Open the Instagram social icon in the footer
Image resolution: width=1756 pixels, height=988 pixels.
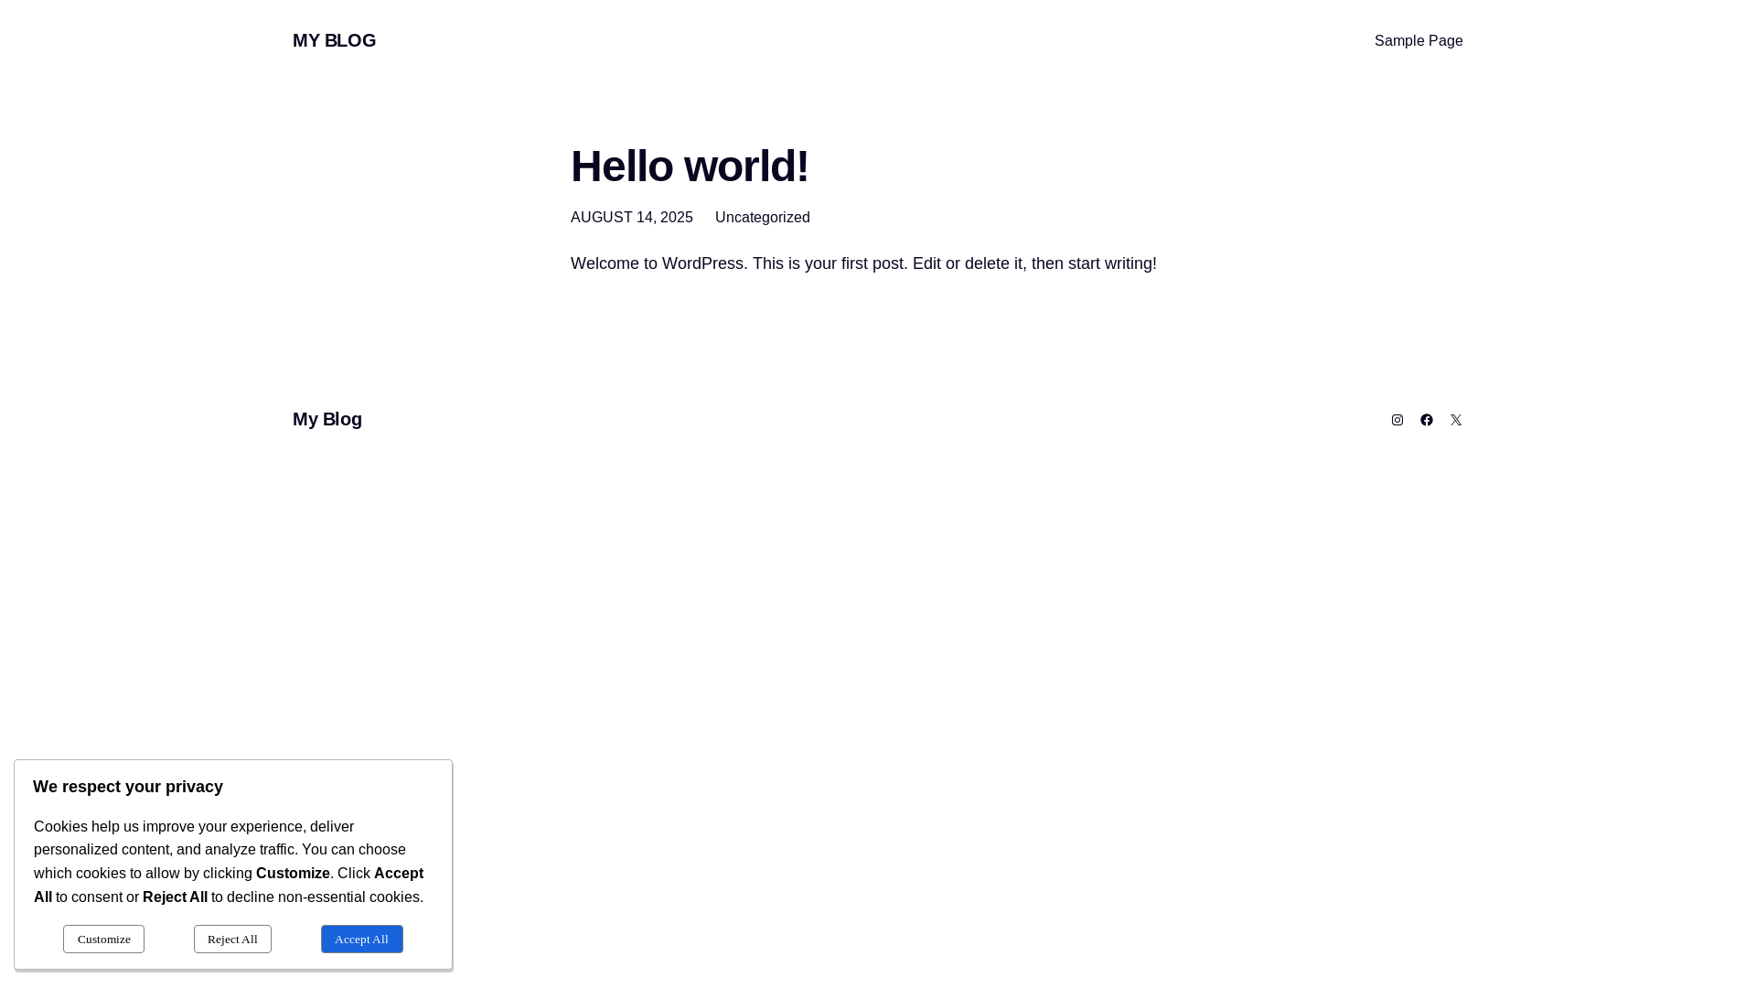tap(1397, 420)
